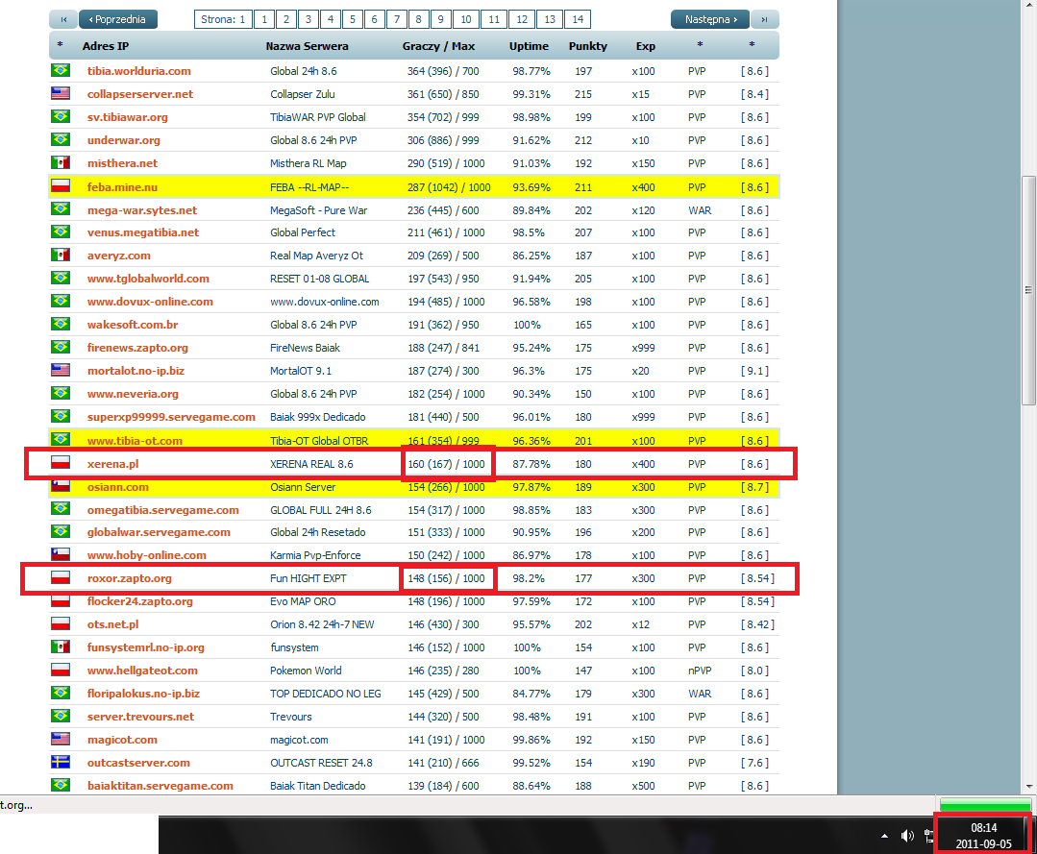Open the roxor.zapto.org server link
Viewport: 1037px width, 854px height.
coord(130,578)
